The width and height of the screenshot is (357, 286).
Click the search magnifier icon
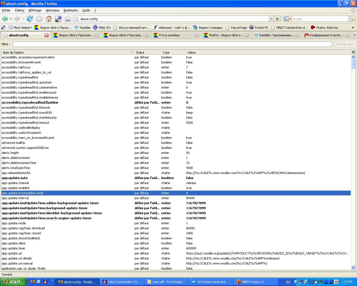click(x=352, y=19)
